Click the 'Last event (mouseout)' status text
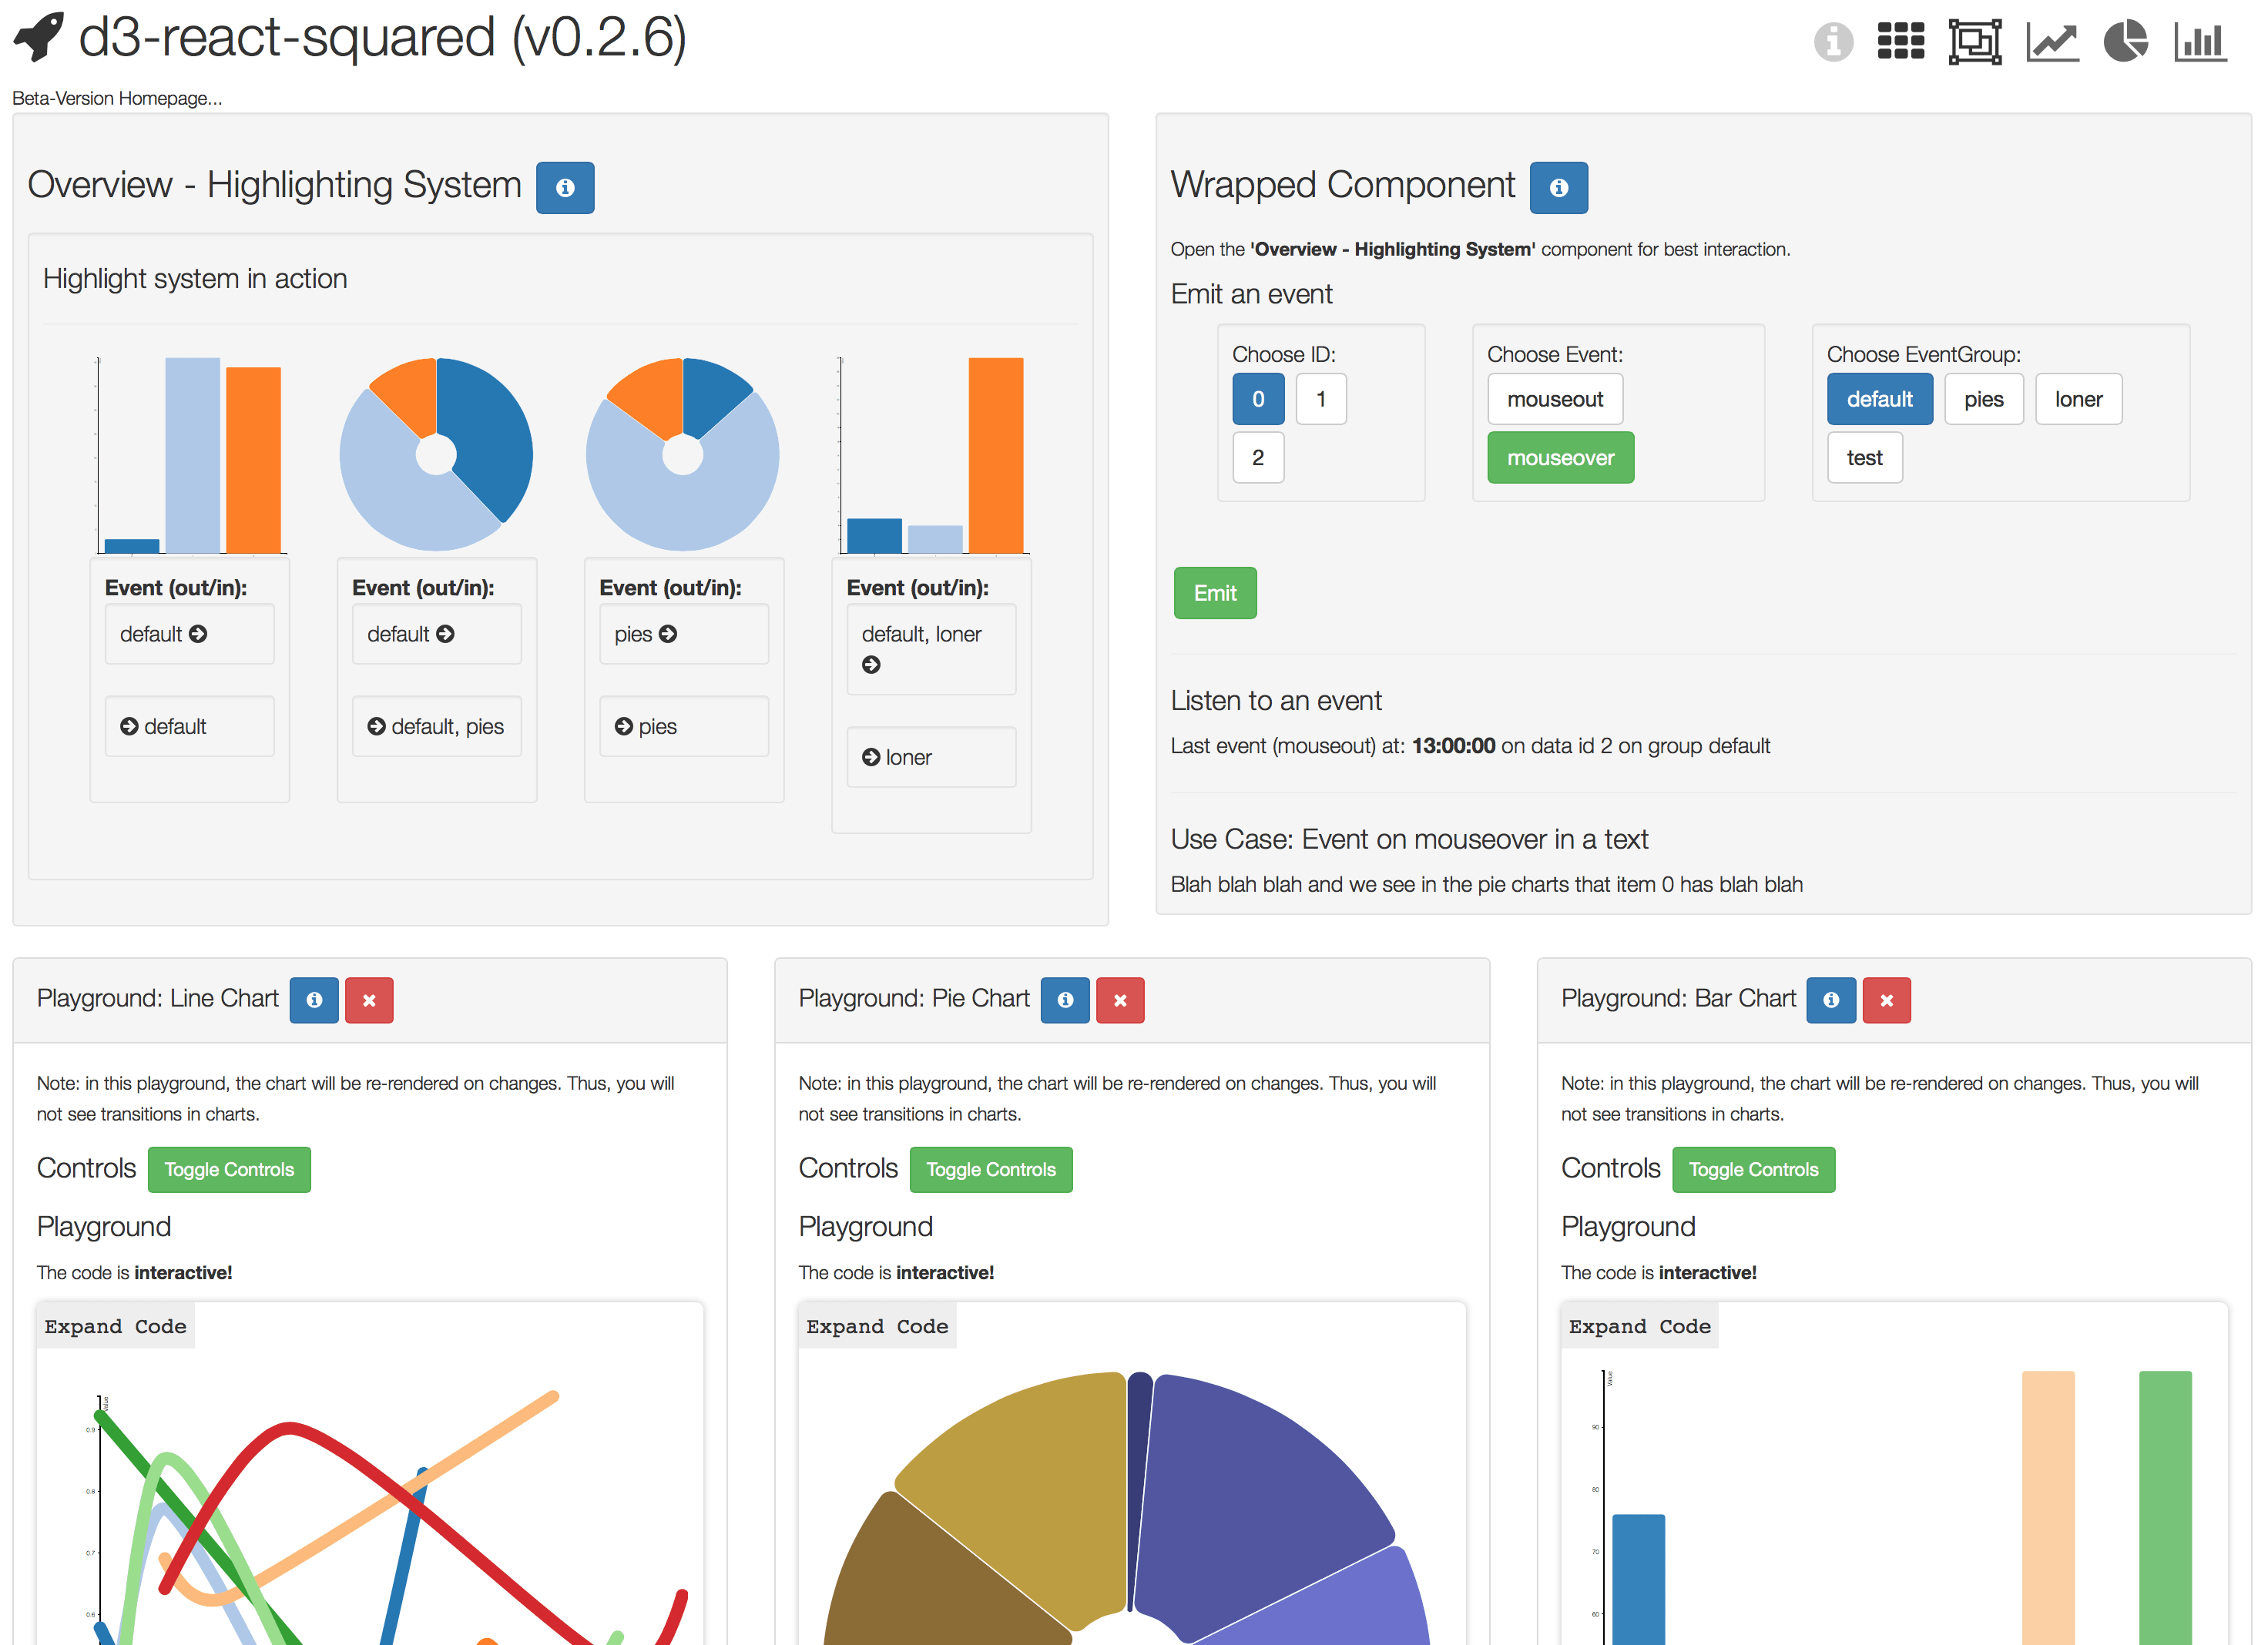Viewport: 2268px width, 1645px height. coord(1470,745)
